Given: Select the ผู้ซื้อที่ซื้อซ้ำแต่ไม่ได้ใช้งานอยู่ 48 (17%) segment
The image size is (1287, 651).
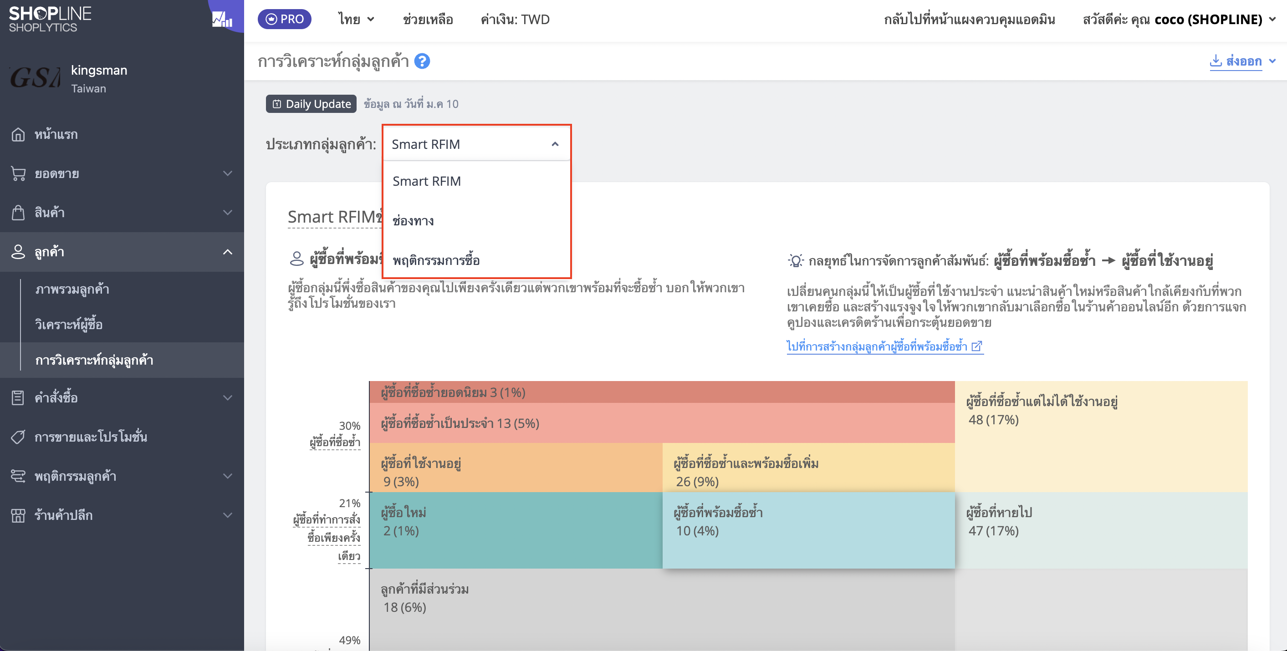Looking at the screenshot, I should (x=1101, y=437).
